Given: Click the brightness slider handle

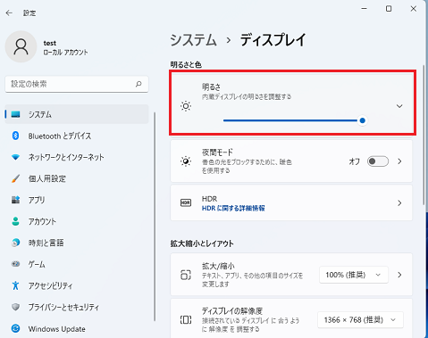Looking at the screenshot, I should [x=362, y=120].
